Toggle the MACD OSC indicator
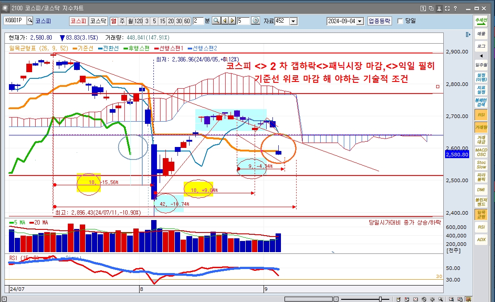Screen dimensions: 495x302 tap(481, 152)
